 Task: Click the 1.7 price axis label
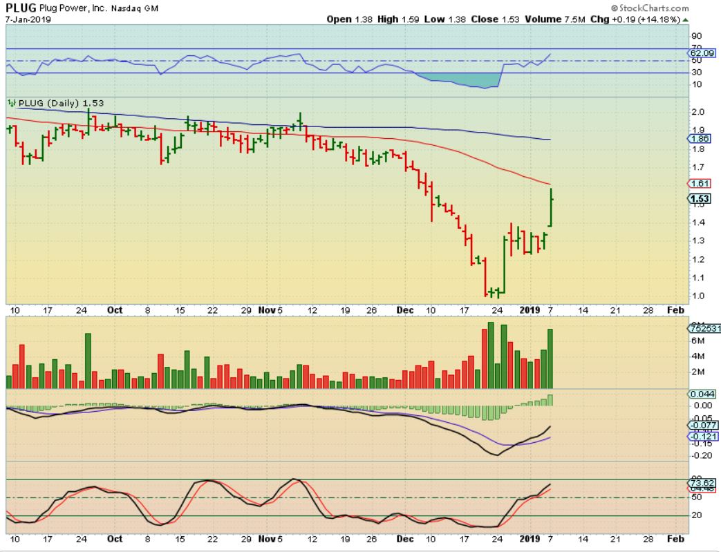(698, 167)
